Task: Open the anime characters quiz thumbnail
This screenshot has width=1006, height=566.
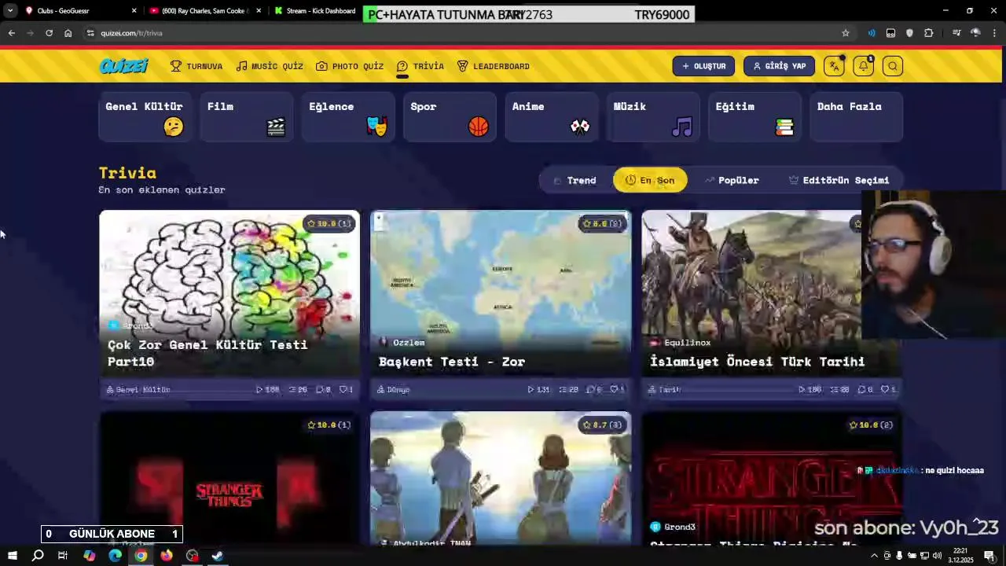Action: coord(501,478)
